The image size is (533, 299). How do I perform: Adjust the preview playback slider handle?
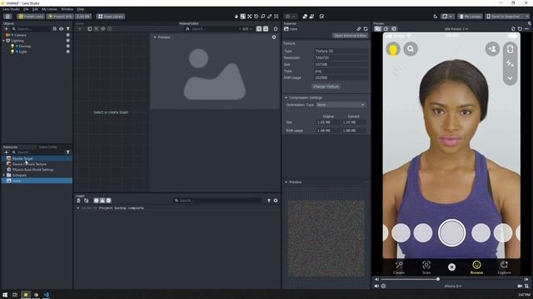(438, 279)
